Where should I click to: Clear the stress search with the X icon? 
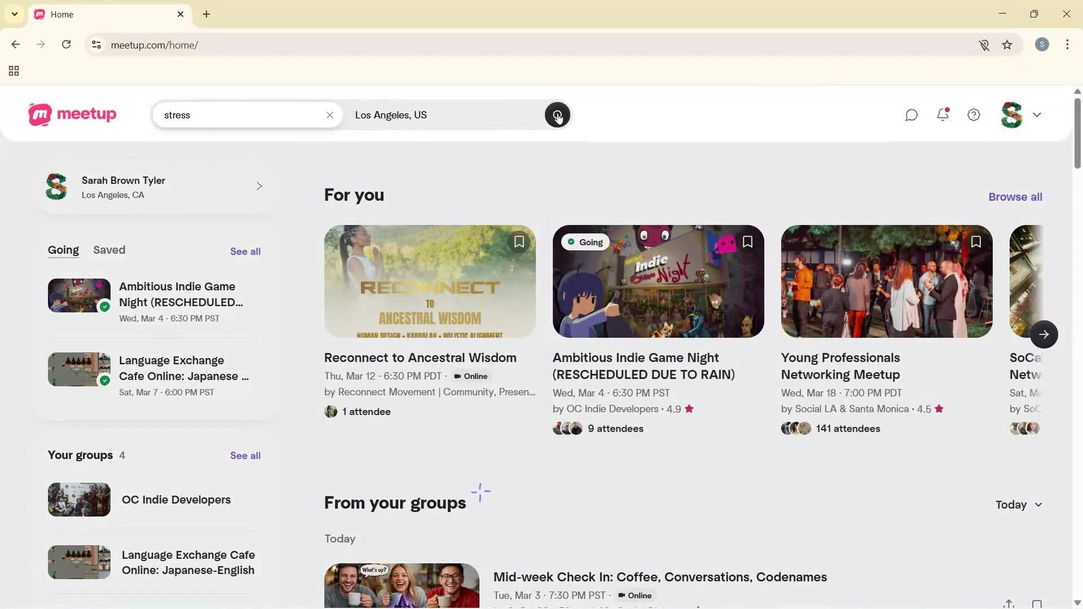tap(330, 114)
